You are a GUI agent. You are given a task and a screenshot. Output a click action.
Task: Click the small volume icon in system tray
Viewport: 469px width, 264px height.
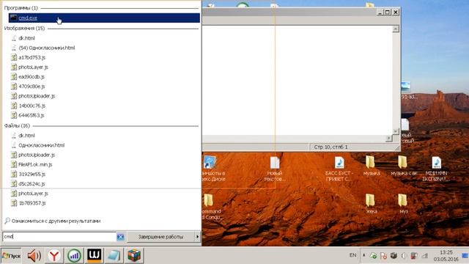(x=404, y=256)
